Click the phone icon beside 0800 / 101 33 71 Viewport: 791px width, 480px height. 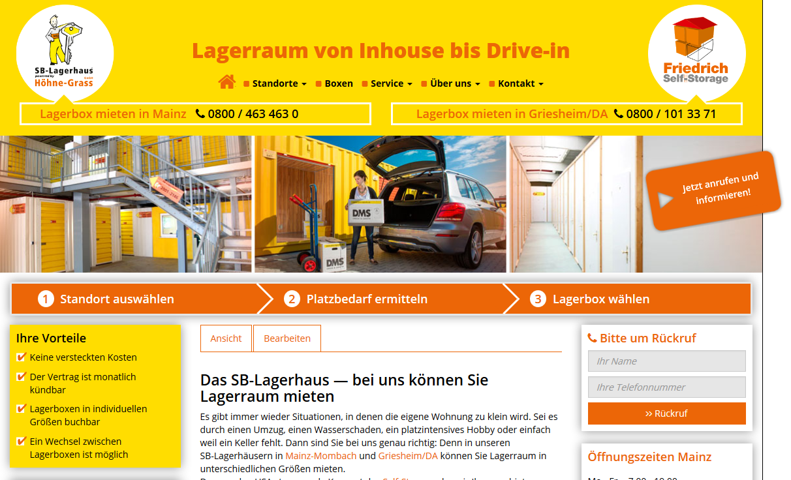(619, 114)
